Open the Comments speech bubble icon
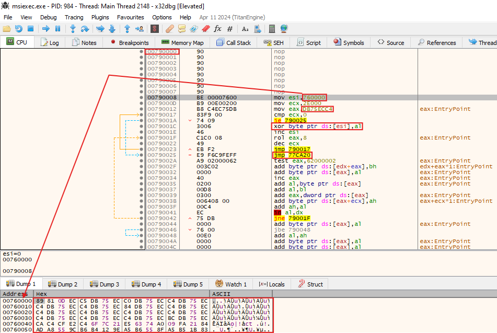497x333 pixels. point(182,29)
